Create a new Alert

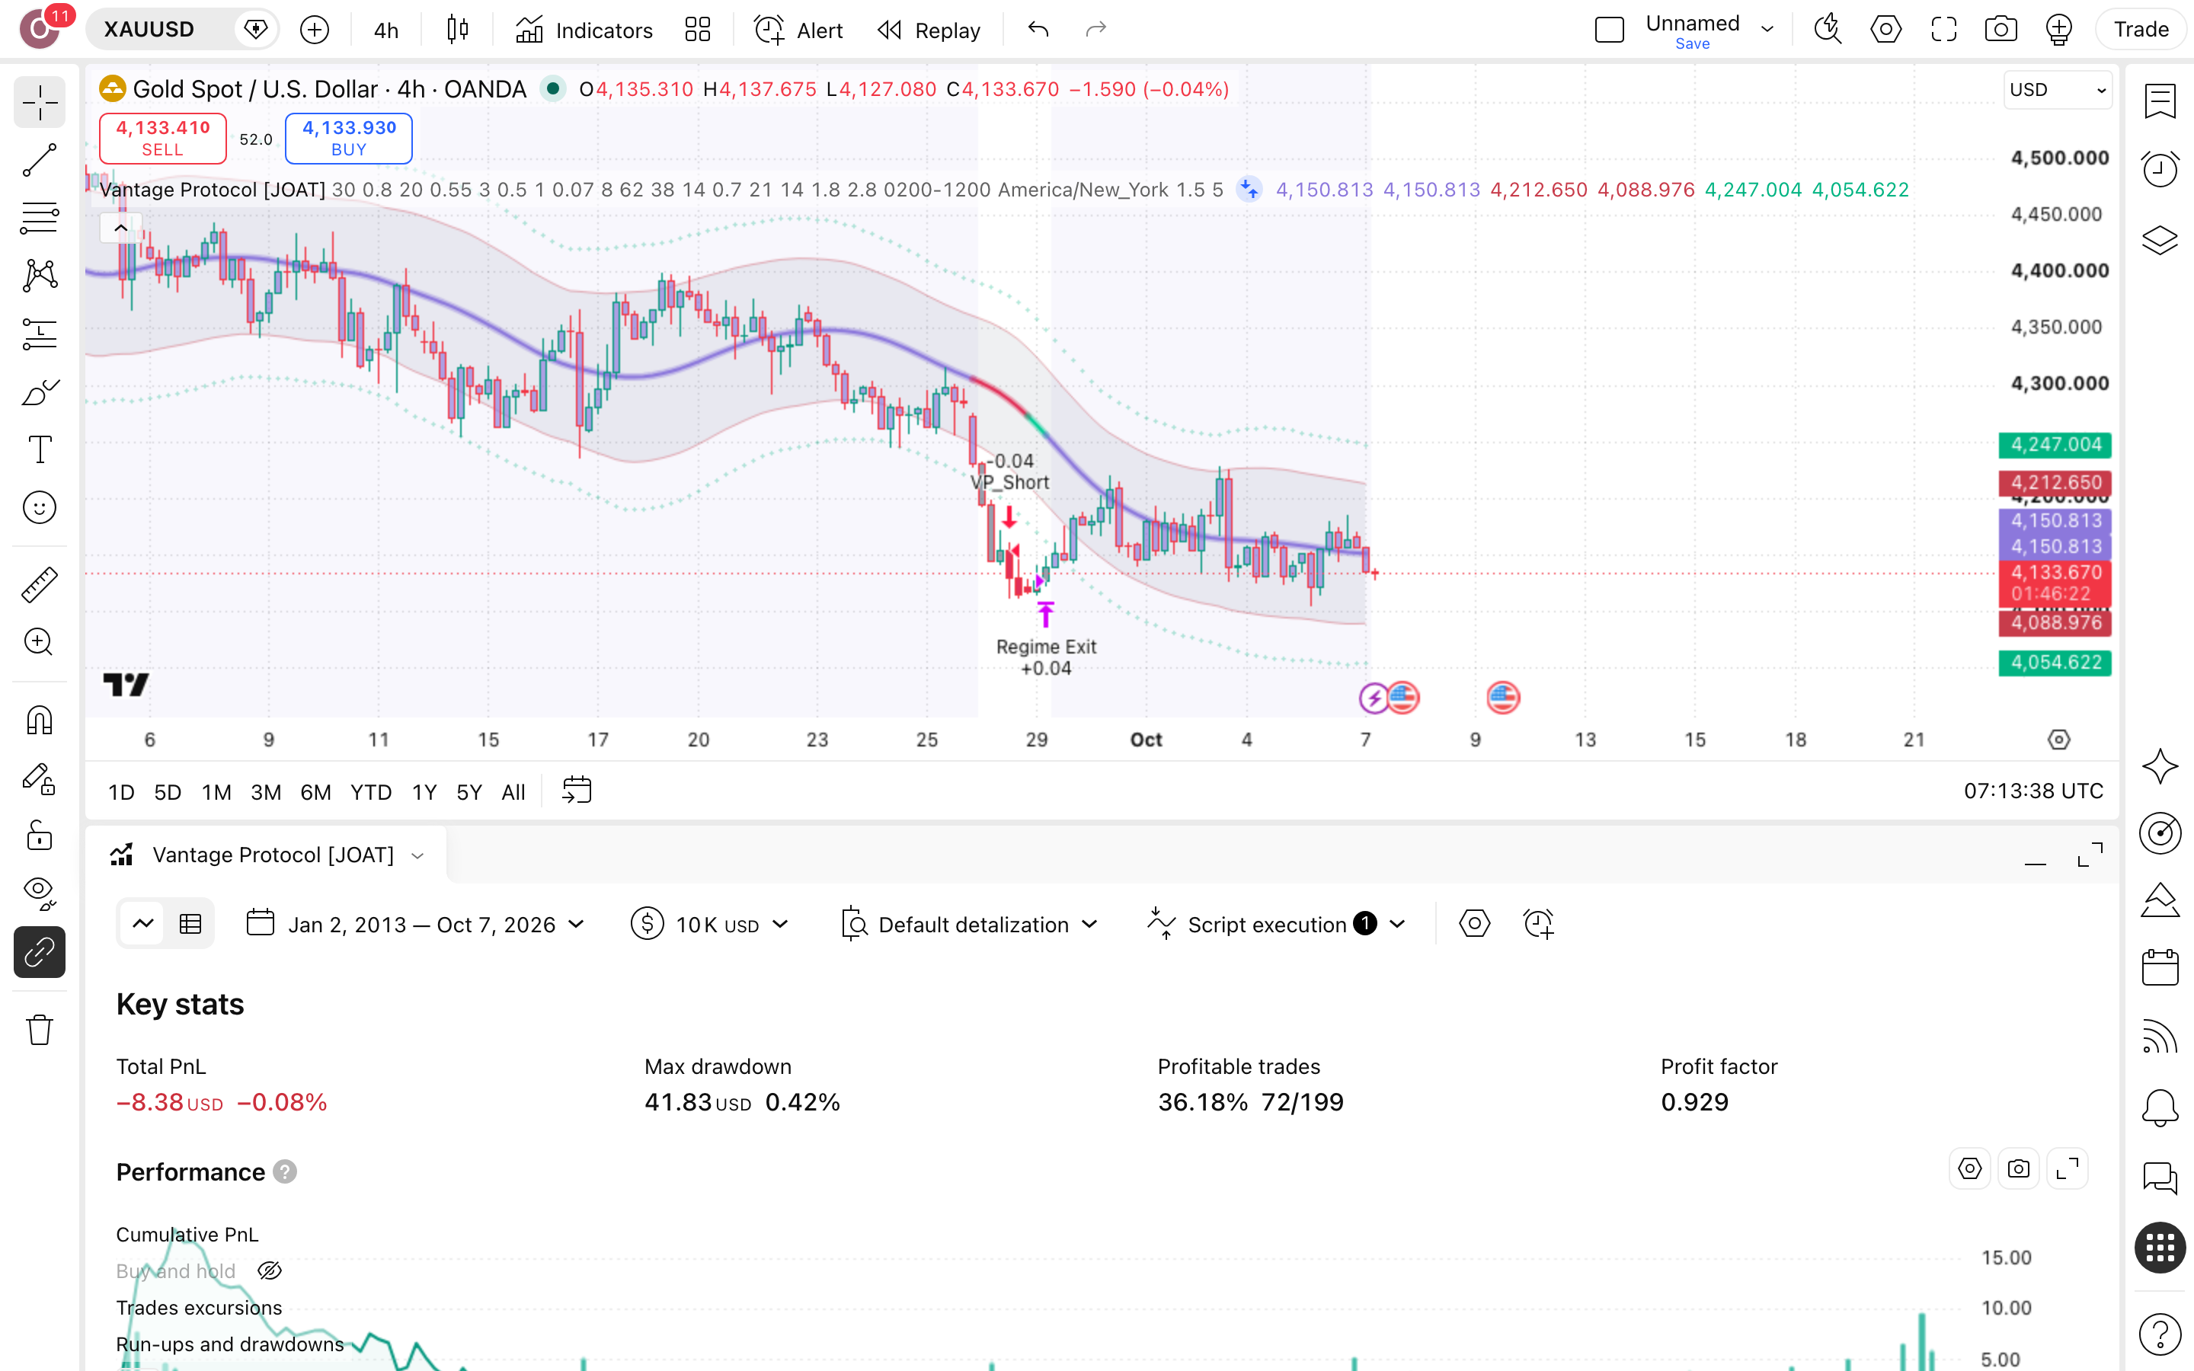798,30
